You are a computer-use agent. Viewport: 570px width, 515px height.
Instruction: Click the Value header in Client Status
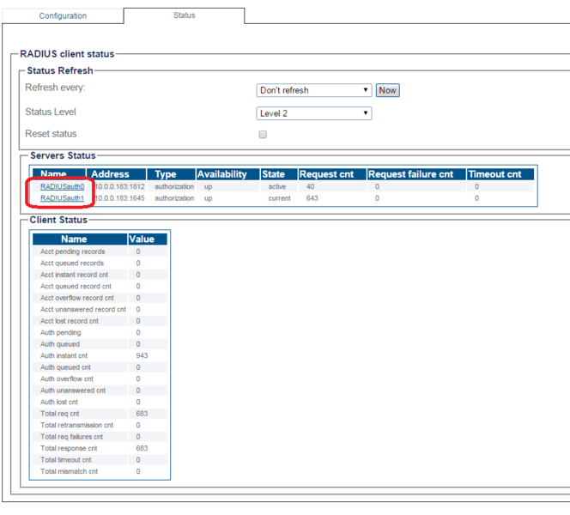click(x=148, y=239)
